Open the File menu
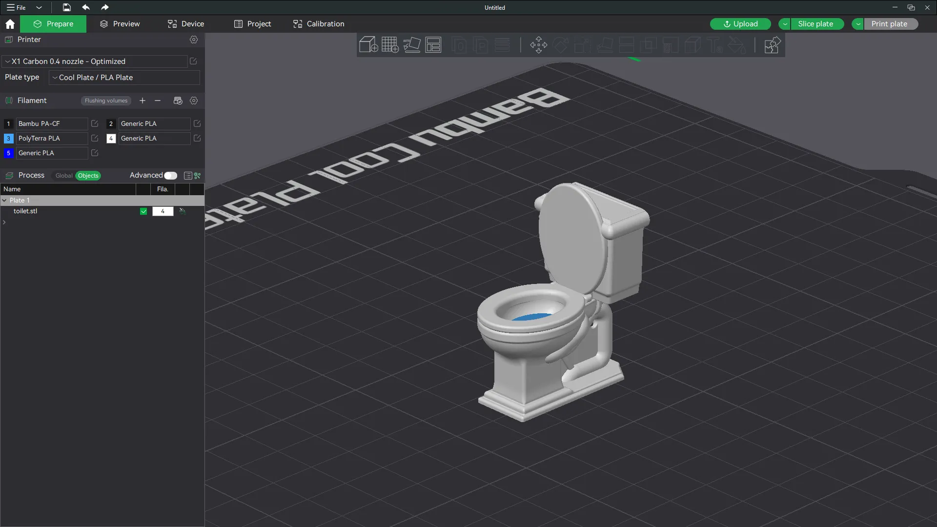 pyautogui.click(x=16, y=7)
